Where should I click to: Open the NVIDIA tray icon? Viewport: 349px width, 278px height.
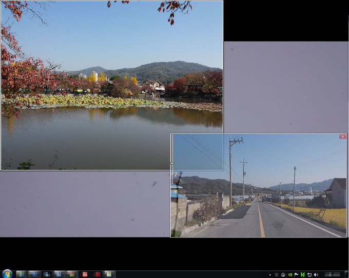tap(290, 275)
